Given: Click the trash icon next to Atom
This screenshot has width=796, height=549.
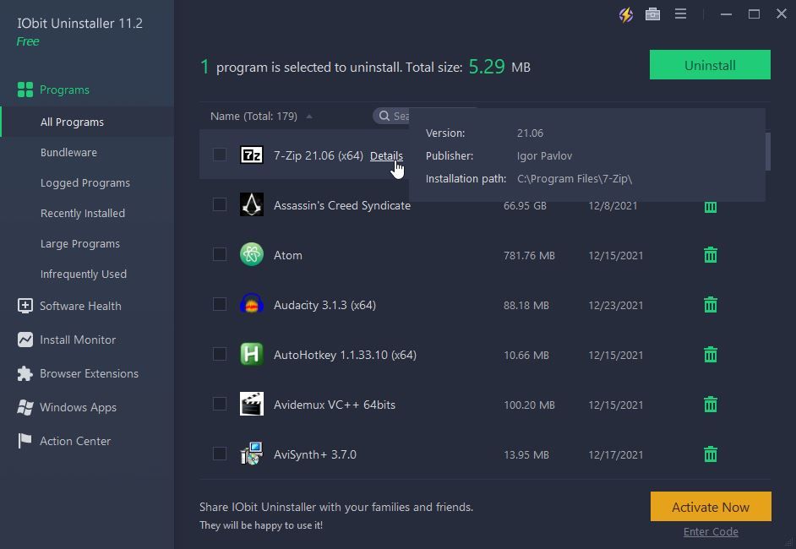Looking at the screenshot, I should [x=710, y=254].
